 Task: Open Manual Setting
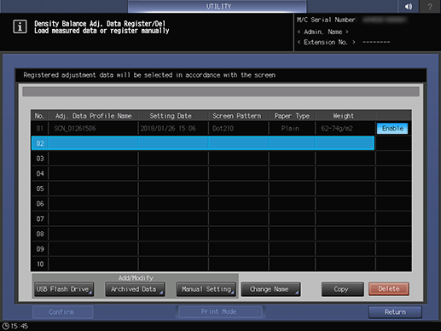click(206, 289)
